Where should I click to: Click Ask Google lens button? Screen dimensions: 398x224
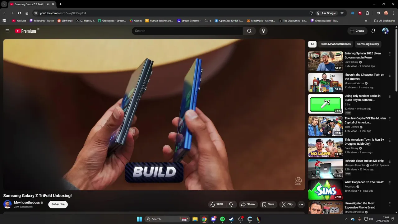[x=326, y=13]
